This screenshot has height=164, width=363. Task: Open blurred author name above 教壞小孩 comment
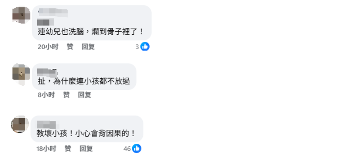46,124
